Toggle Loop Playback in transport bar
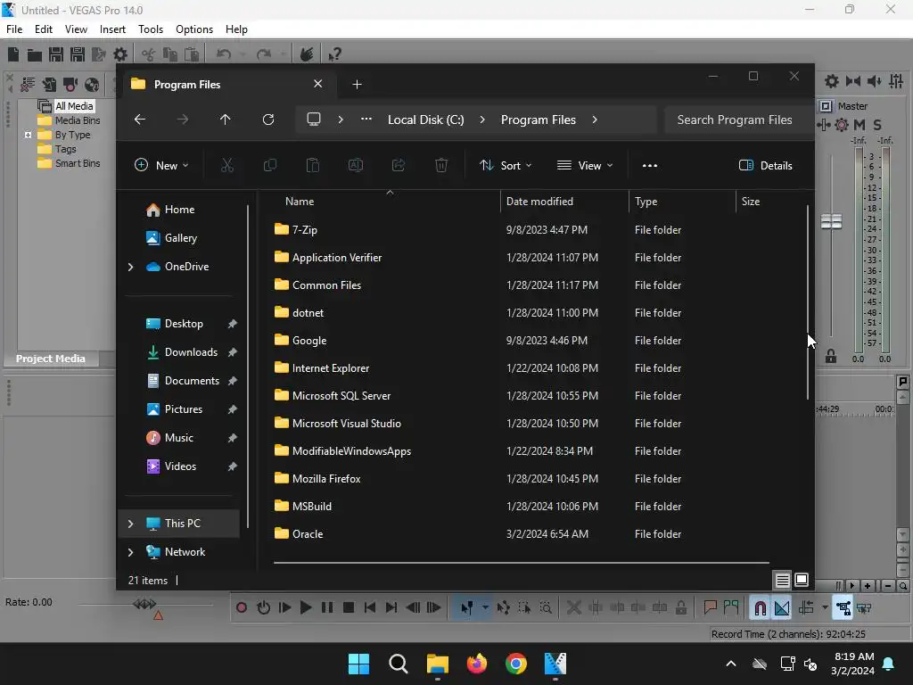913x685 pixels. point(263,607)
